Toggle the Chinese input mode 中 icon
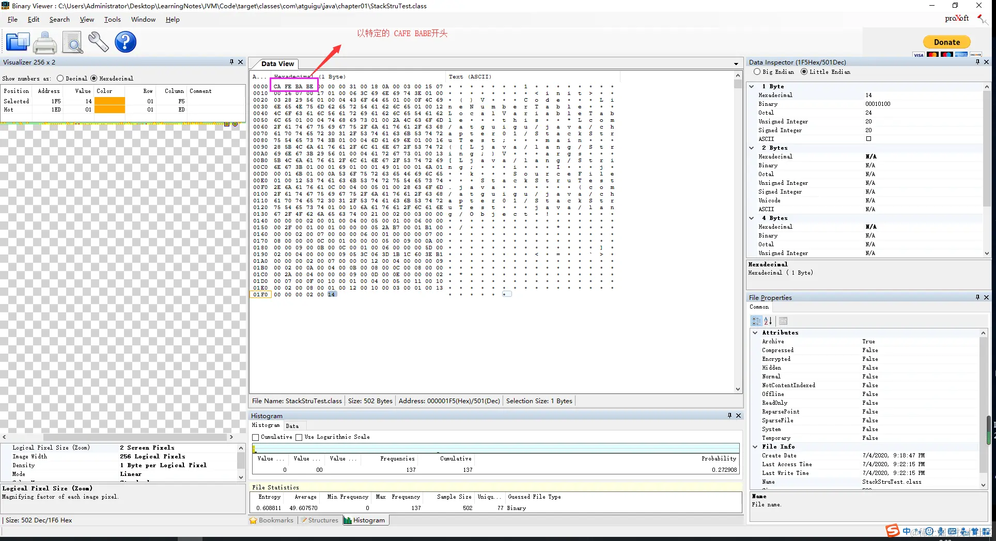This screenshot has width=996, height=541. pyautogui.click(x=907, y=531)
